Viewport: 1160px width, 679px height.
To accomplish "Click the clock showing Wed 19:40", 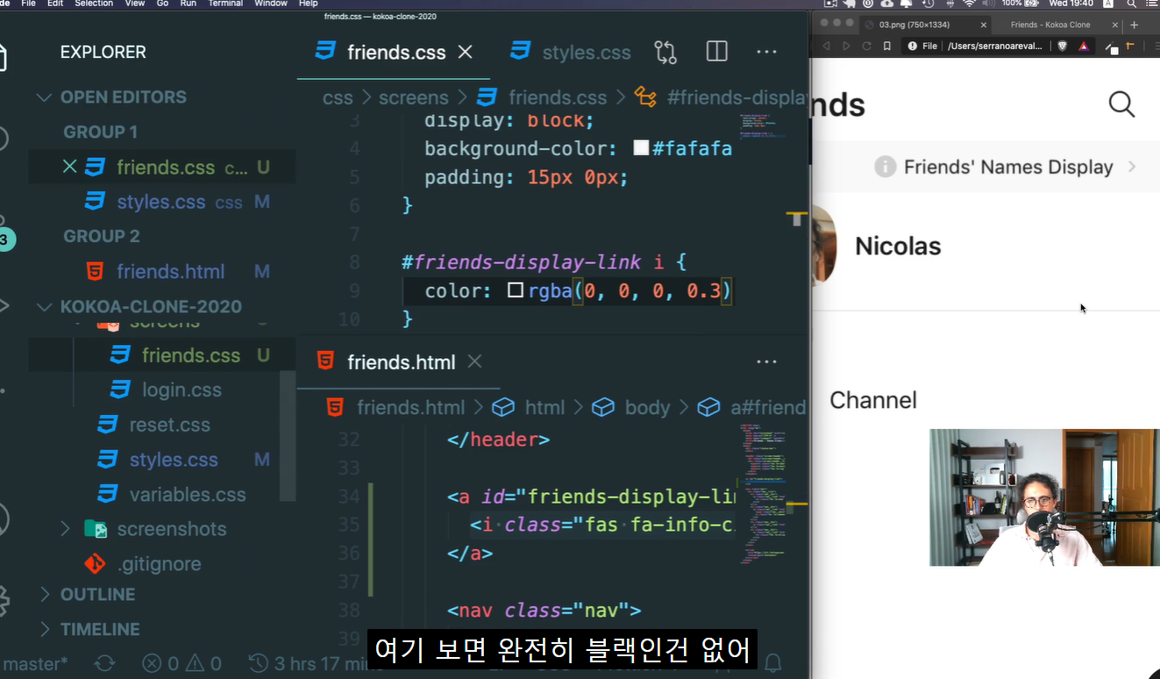I will pyautogui.click(x=1071, y=4).
